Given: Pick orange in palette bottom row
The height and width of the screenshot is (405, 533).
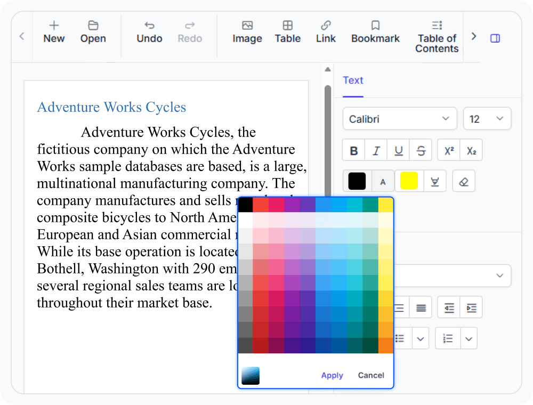Looking at the screenshot, I should click(x=386, y=345).
